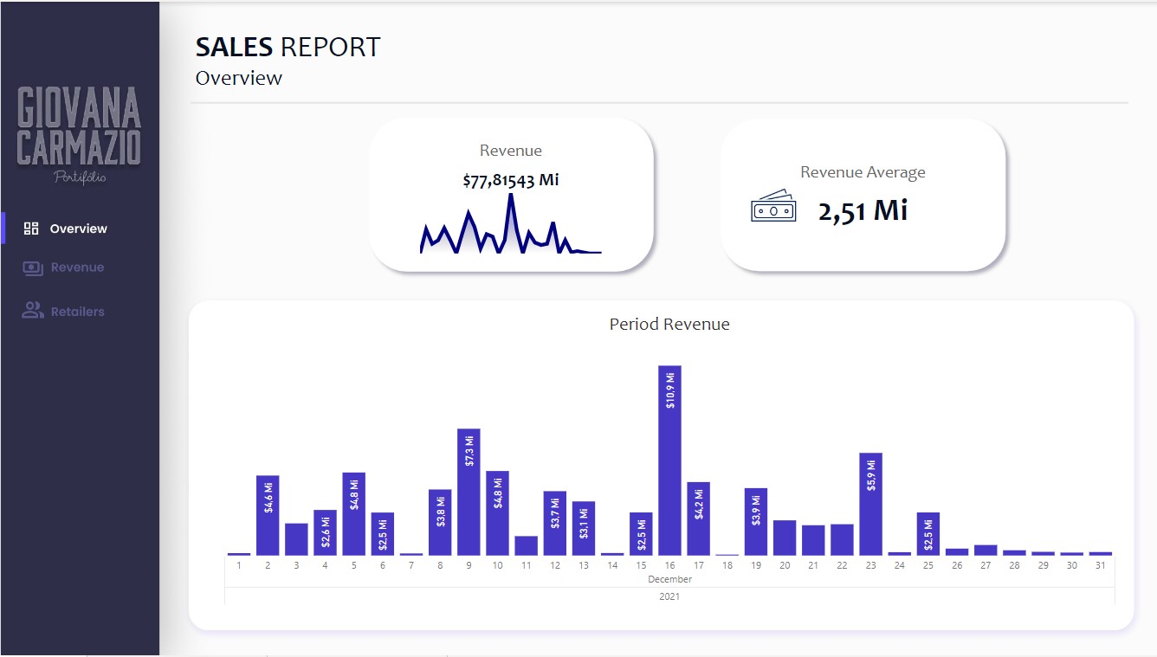Select the $77,81543 Mi revenue value
1157x657 pixels.
pyautogui.click(x=511, y=180)
